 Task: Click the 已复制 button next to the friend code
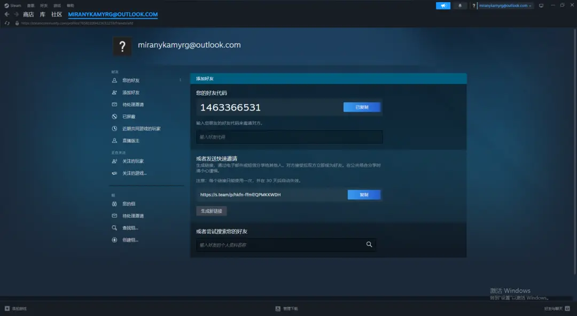[362, 107]
